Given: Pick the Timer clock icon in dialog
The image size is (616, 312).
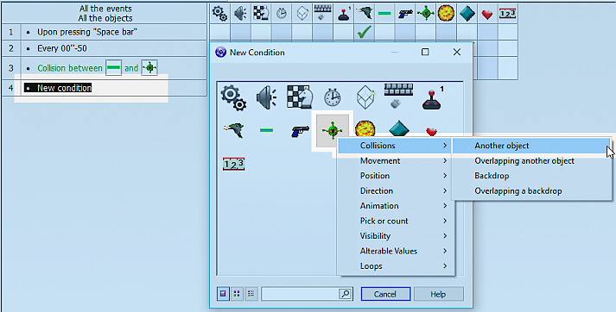Looking at the screenshot, I should click(333, 97).
